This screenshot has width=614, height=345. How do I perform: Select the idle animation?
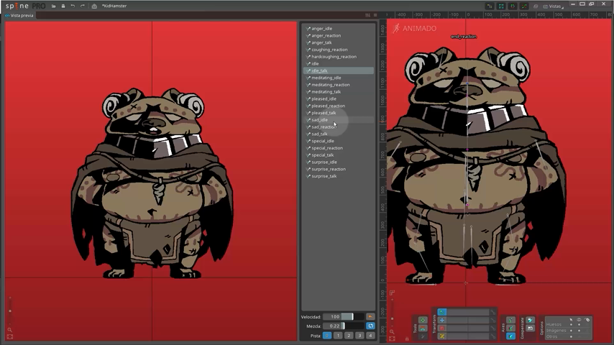tap(339, 64)
